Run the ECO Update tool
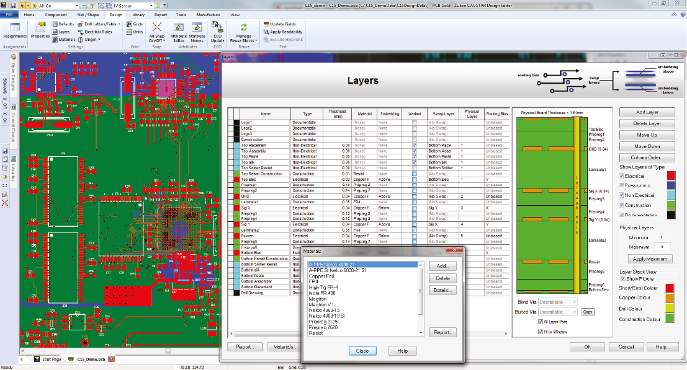The image size is (687, 370). 217,30
